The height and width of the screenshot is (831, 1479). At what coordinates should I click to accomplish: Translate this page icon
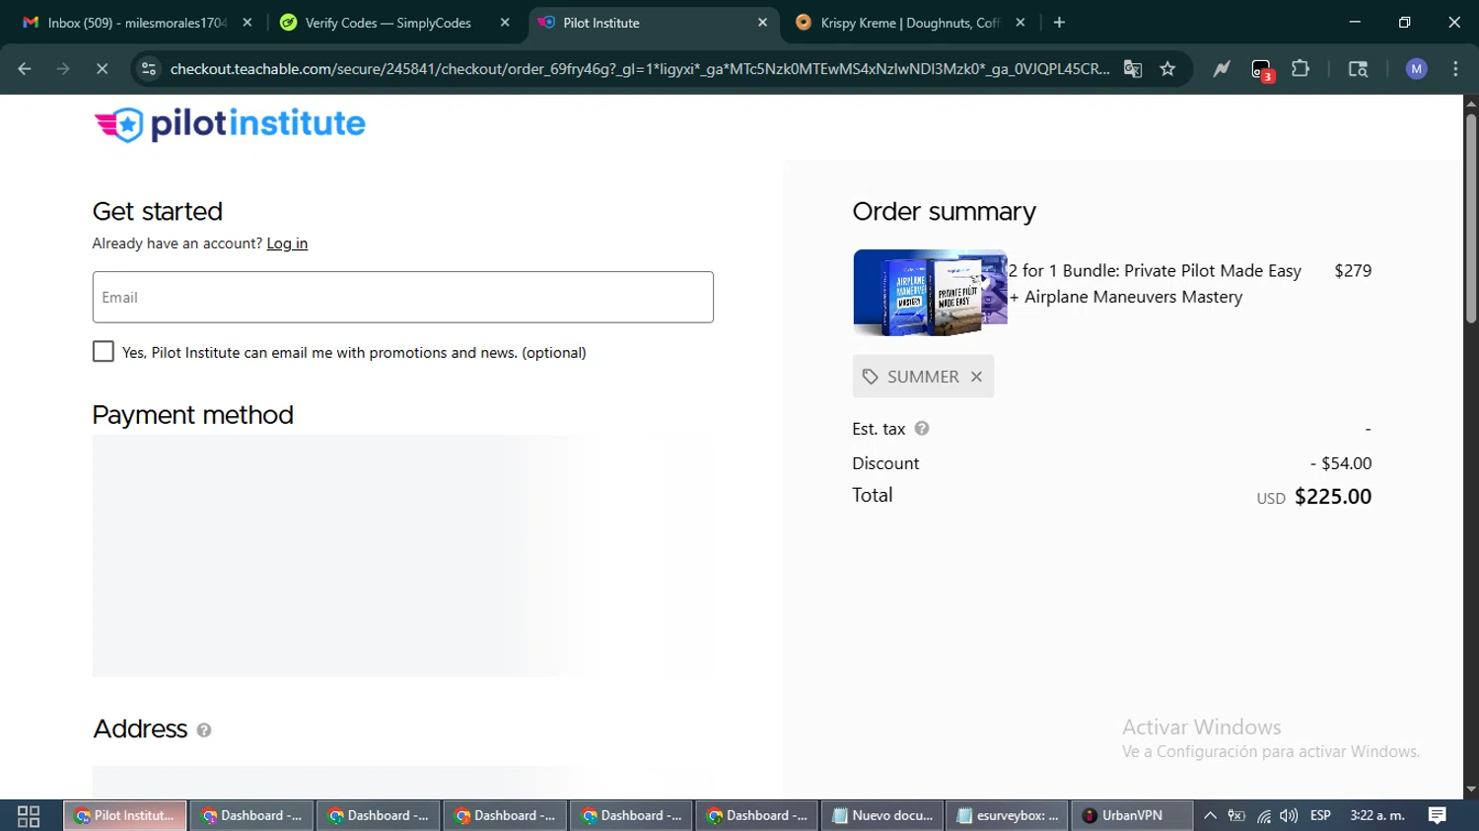click(1133, 69)
